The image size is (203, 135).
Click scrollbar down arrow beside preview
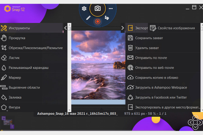(x=69, y=110)
